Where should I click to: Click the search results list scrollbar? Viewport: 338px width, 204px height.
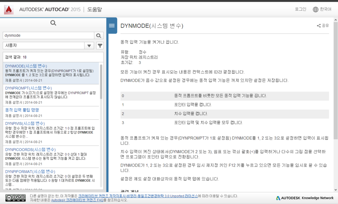[101, 82]
